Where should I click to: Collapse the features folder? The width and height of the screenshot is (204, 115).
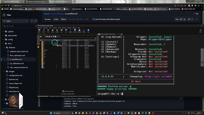click(4, 48)
